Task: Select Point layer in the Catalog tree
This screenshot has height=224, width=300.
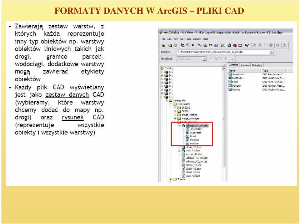Action: [191, 136]
